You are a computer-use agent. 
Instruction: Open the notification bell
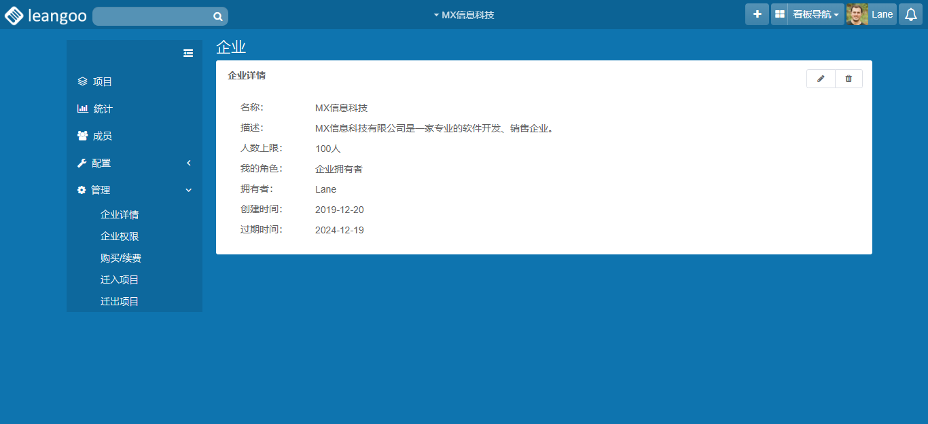[x=910, y=14]
